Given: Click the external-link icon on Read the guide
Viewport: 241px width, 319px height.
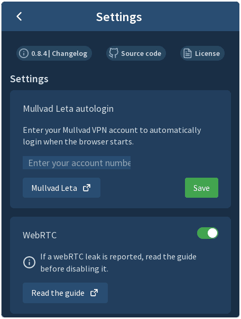Looking at the screenshot, I should click(94, 293).
